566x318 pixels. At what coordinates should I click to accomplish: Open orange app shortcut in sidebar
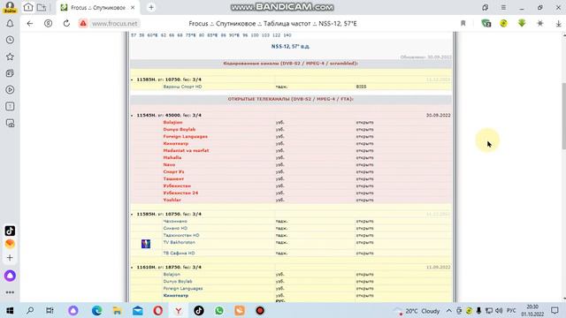pyautogui.click(x=10, y=244)
